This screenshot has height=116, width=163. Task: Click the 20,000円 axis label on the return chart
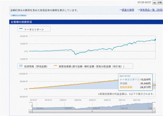24,36
